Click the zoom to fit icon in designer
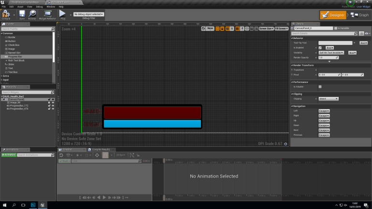 click(247, 28)
